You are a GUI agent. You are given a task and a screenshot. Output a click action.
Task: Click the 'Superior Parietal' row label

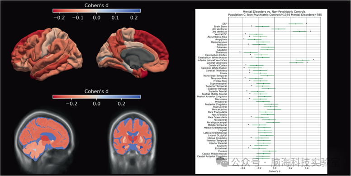point(217,89)
